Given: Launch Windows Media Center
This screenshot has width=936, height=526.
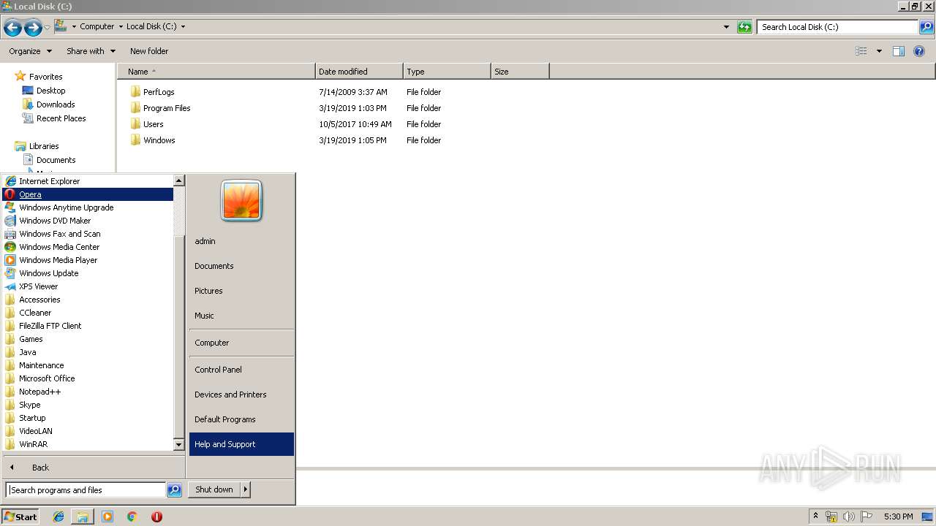Looking at the screenshot, I should [x=88, y=247].
